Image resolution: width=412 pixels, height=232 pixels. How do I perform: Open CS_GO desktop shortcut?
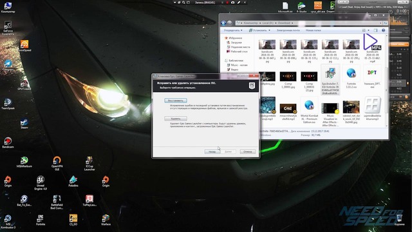coord(73,220)
